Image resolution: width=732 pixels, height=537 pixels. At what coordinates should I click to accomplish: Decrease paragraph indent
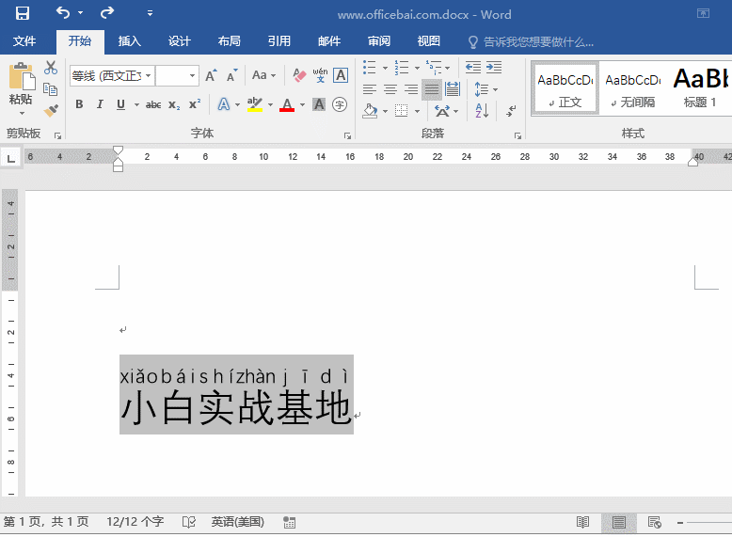(473, 67)
